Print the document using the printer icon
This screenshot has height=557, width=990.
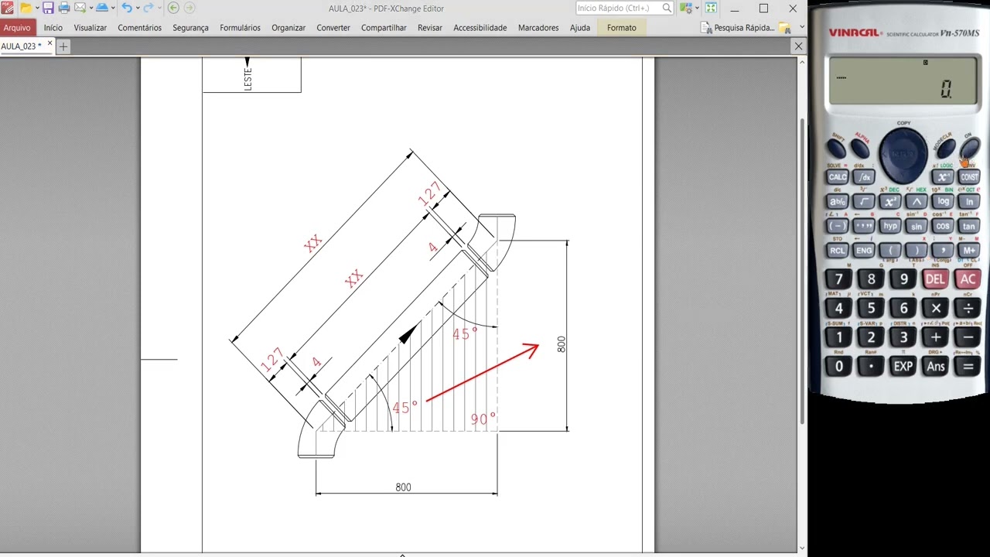pyautogui.click(x=64, y=8)
